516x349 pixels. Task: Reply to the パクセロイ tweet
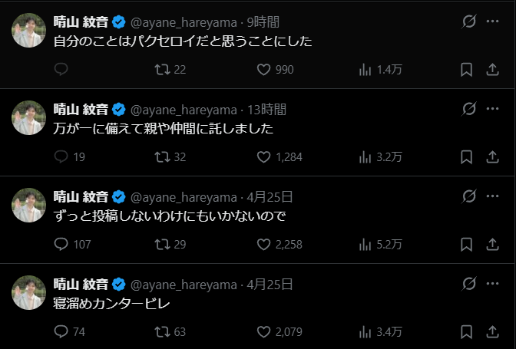click(62, 70)
